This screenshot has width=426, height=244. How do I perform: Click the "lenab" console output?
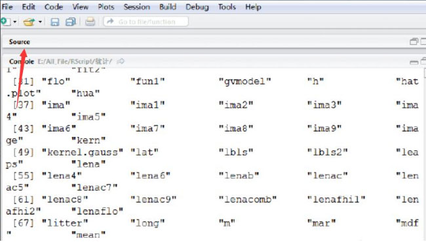[x=239, y=176]
